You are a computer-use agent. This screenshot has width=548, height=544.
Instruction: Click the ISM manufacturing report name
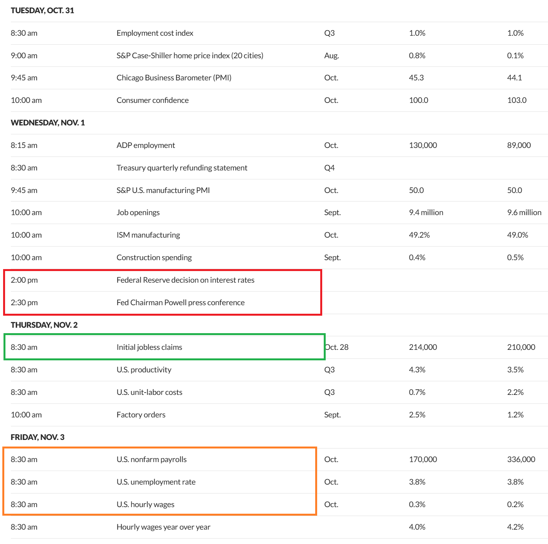pos(148,235)
